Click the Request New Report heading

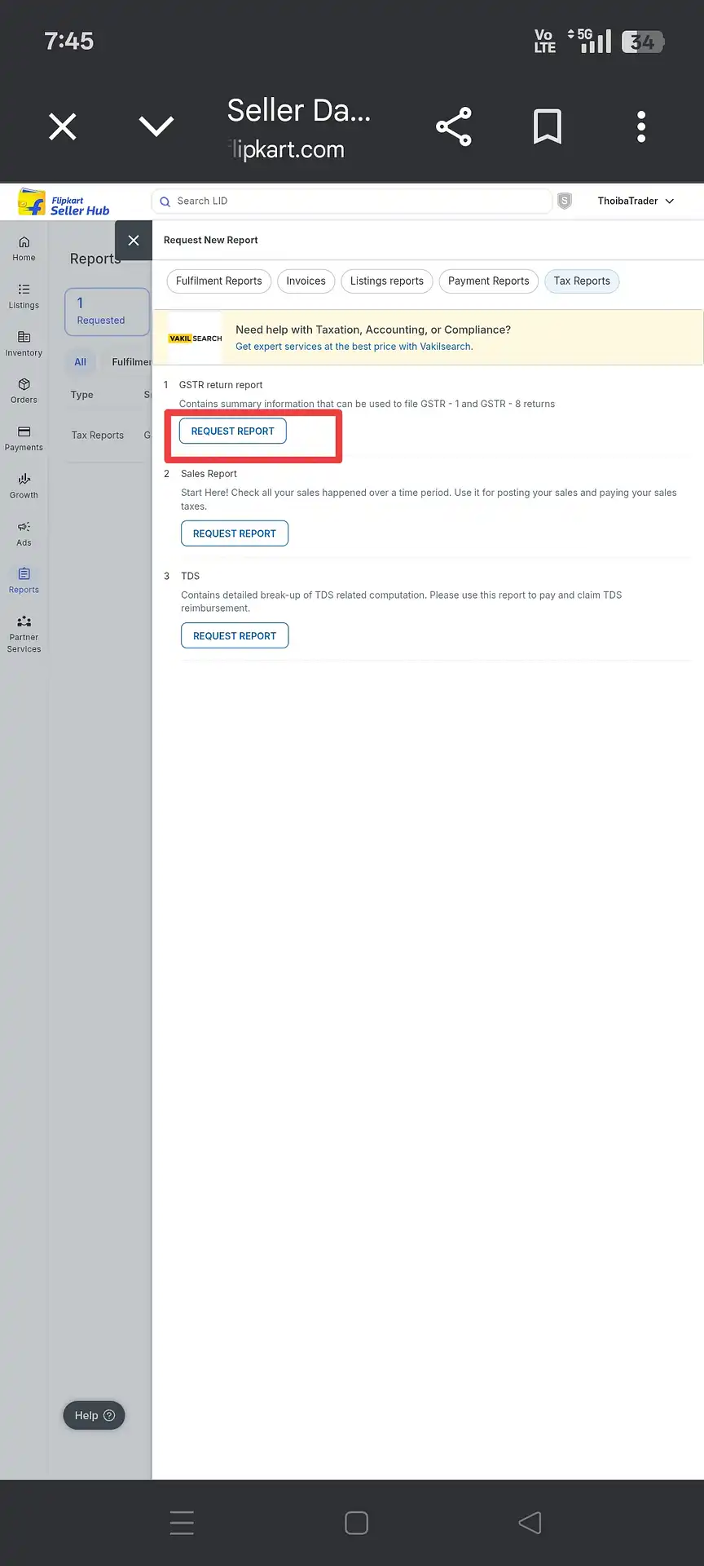[x=210, y=240]
